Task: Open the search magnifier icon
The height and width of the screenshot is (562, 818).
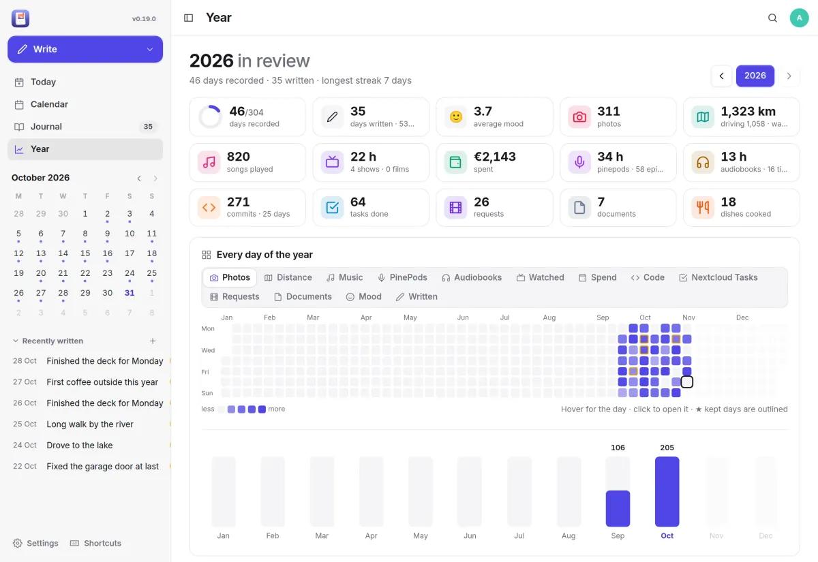Action: point(772,18)
